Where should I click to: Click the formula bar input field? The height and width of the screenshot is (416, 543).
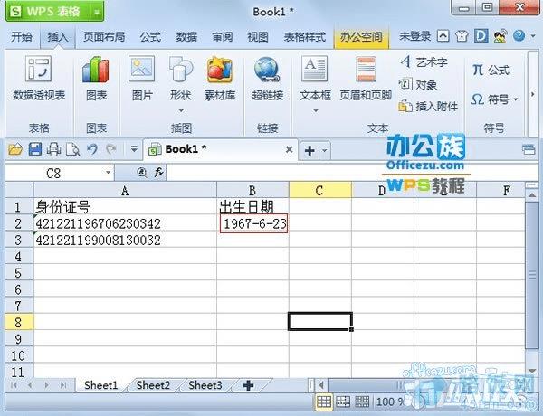[351, 172]
